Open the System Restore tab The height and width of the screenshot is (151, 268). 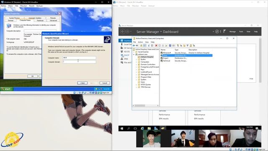[x=14, y=18]
